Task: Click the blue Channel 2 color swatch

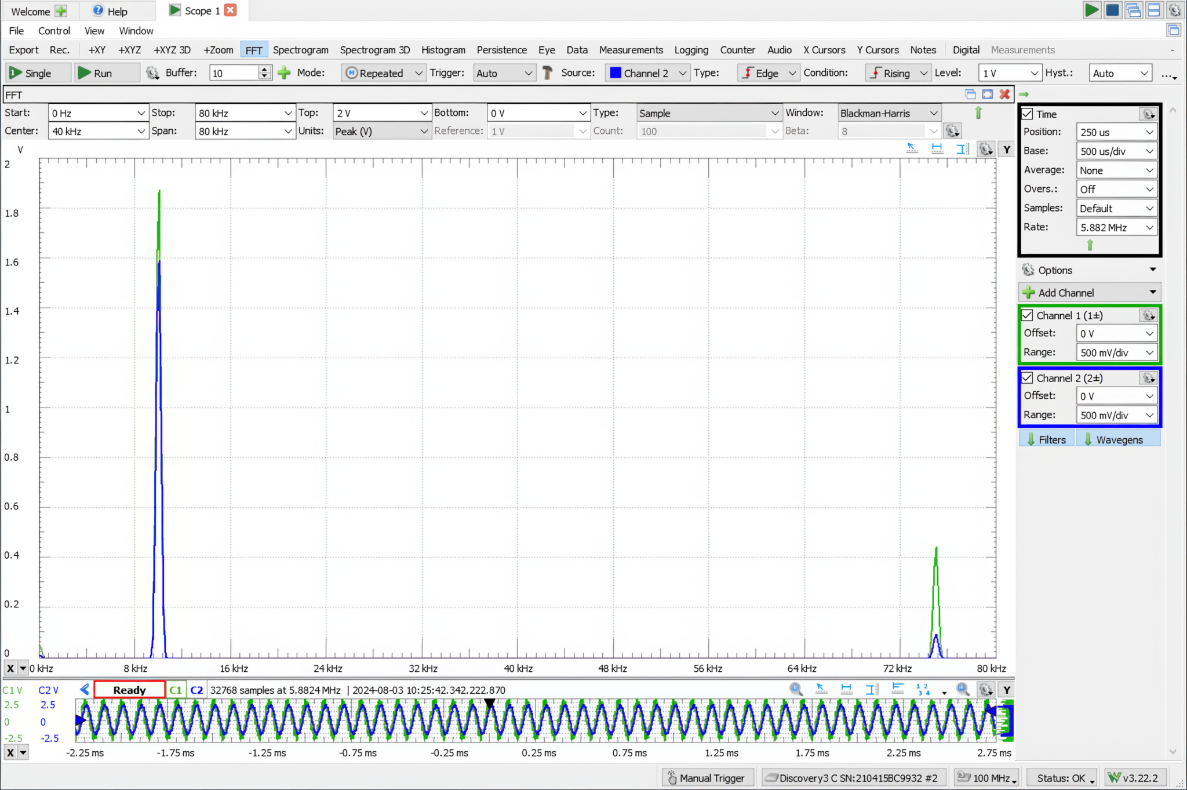Action: pyautogui.click(x=616, y=73)
